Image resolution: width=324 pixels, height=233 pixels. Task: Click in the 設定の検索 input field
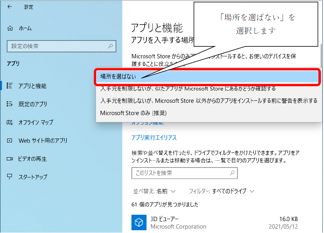[x=57, y=46]
